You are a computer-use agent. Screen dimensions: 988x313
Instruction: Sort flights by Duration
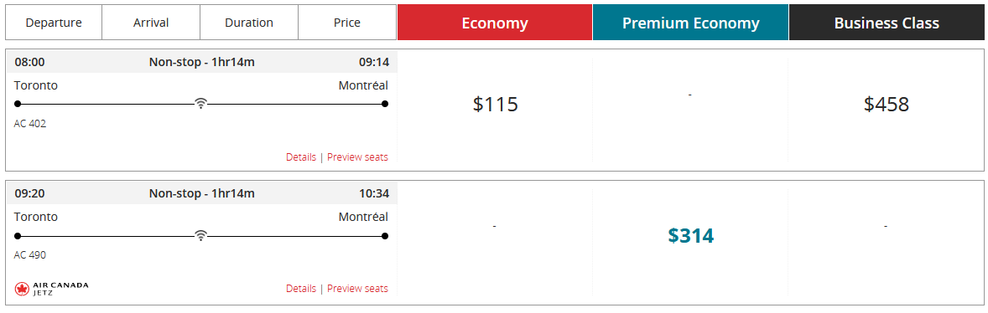[249, 23]
